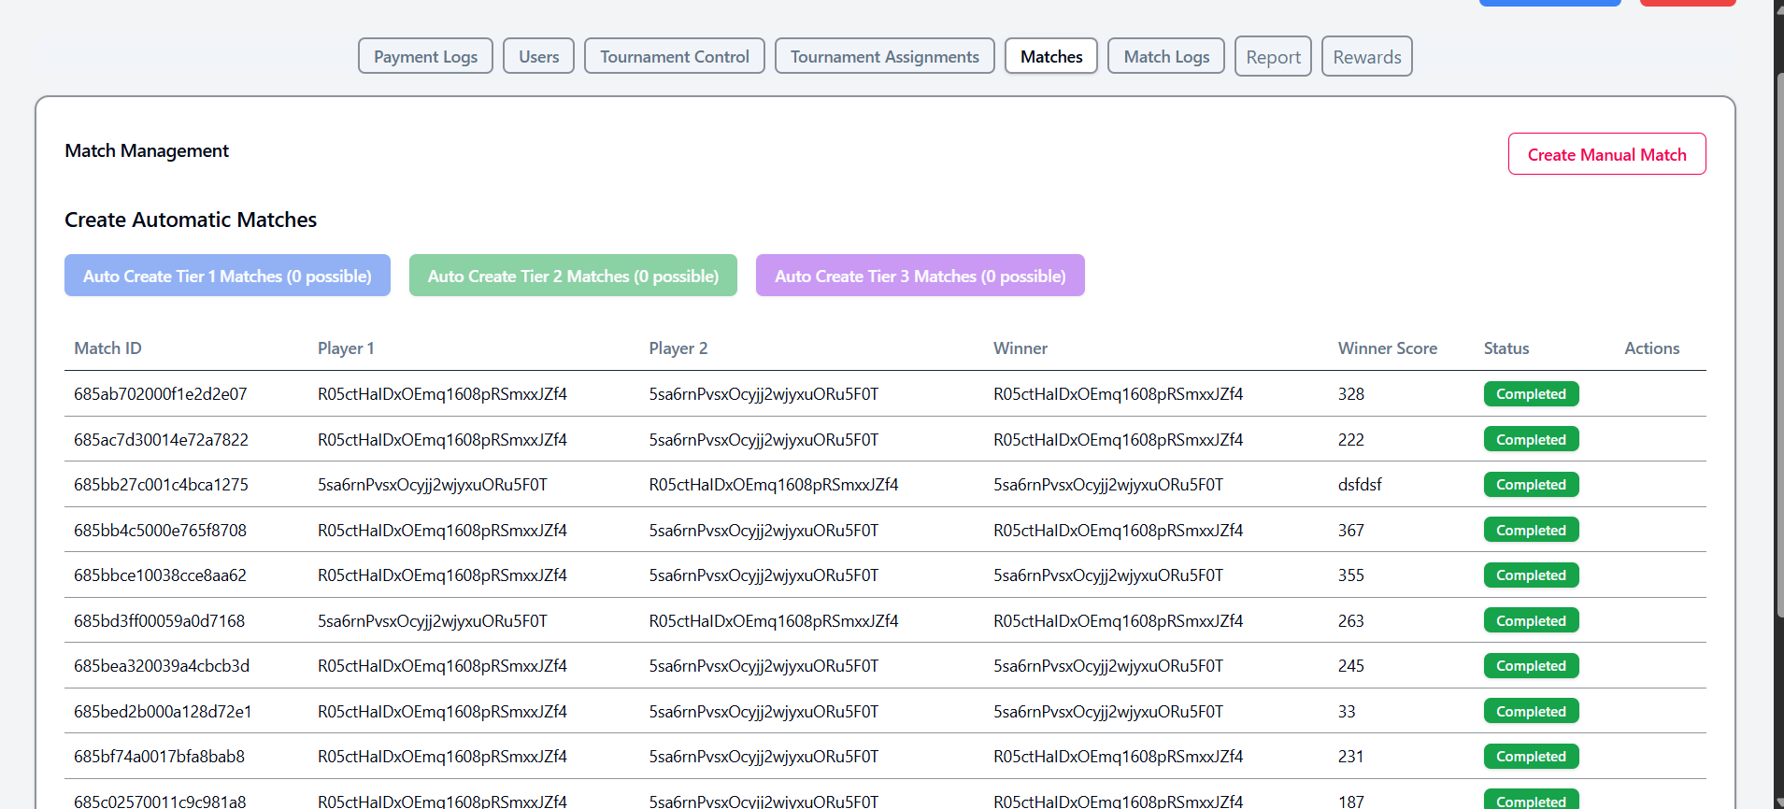Switch to the Users tab
Screen dimensions: 1784x809
coord(538,56)
